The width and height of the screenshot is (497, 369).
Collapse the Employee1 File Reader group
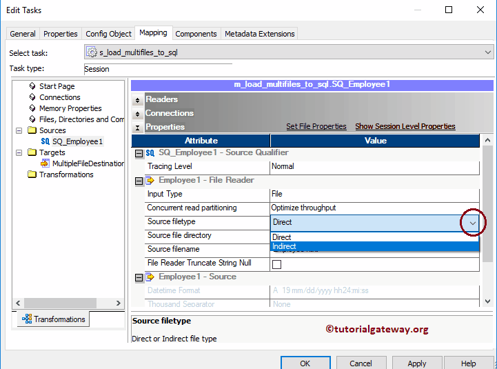[139, 181]
